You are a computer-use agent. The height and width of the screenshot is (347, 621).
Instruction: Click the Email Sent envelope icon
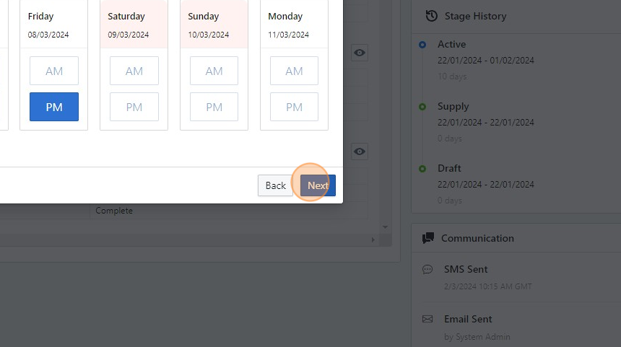tap(427, 319)
